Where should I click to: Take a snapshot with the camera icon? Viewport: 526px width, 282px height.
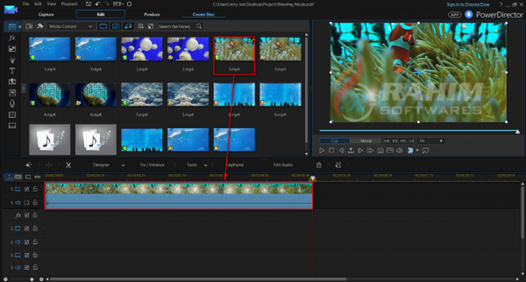pos(380,150)
